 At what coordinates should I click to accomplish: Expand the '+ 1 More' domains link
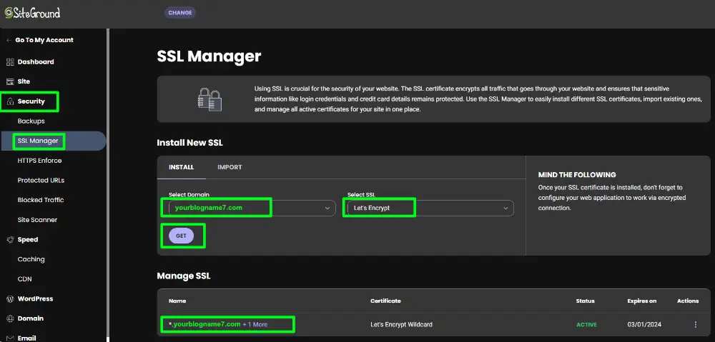(x=255, y=325)
